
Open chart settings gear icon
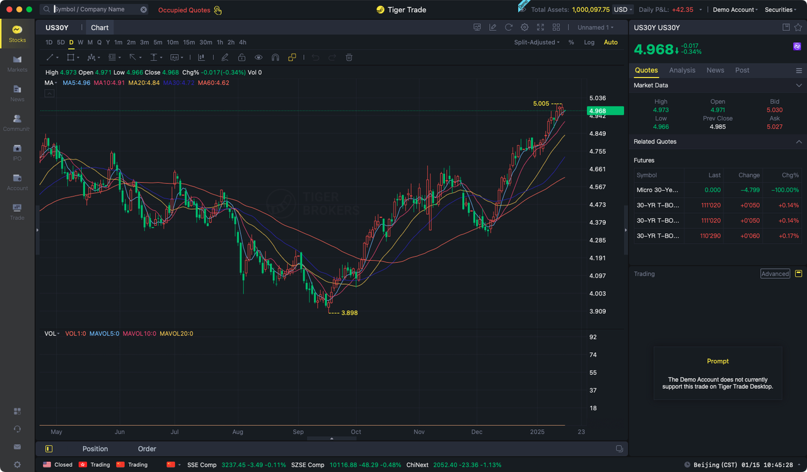(525, 28)
